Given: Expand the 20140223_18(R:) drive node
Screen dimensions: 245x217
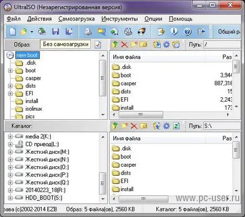Looking at the screenshot, I should click(10, 190).
